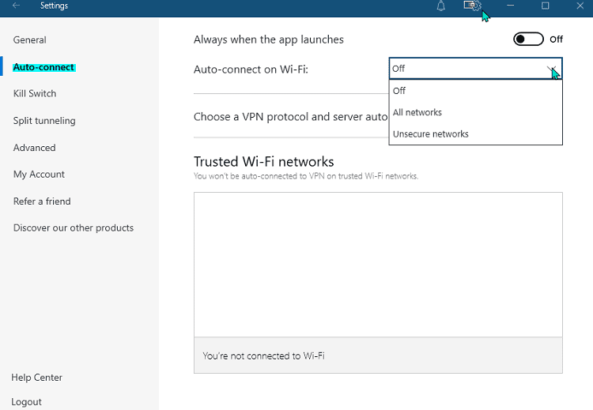Go back with the arrow icon
This screenshot has width=593, height=410.
16,6
